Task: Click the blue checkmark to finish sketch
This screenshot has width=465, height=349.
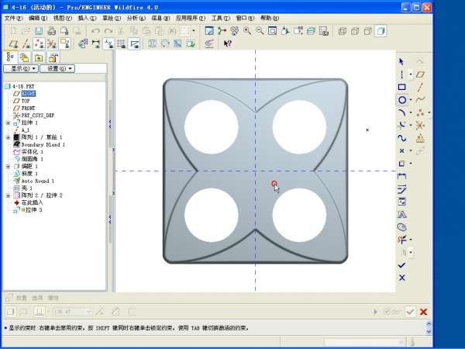Action: [401, 265]
